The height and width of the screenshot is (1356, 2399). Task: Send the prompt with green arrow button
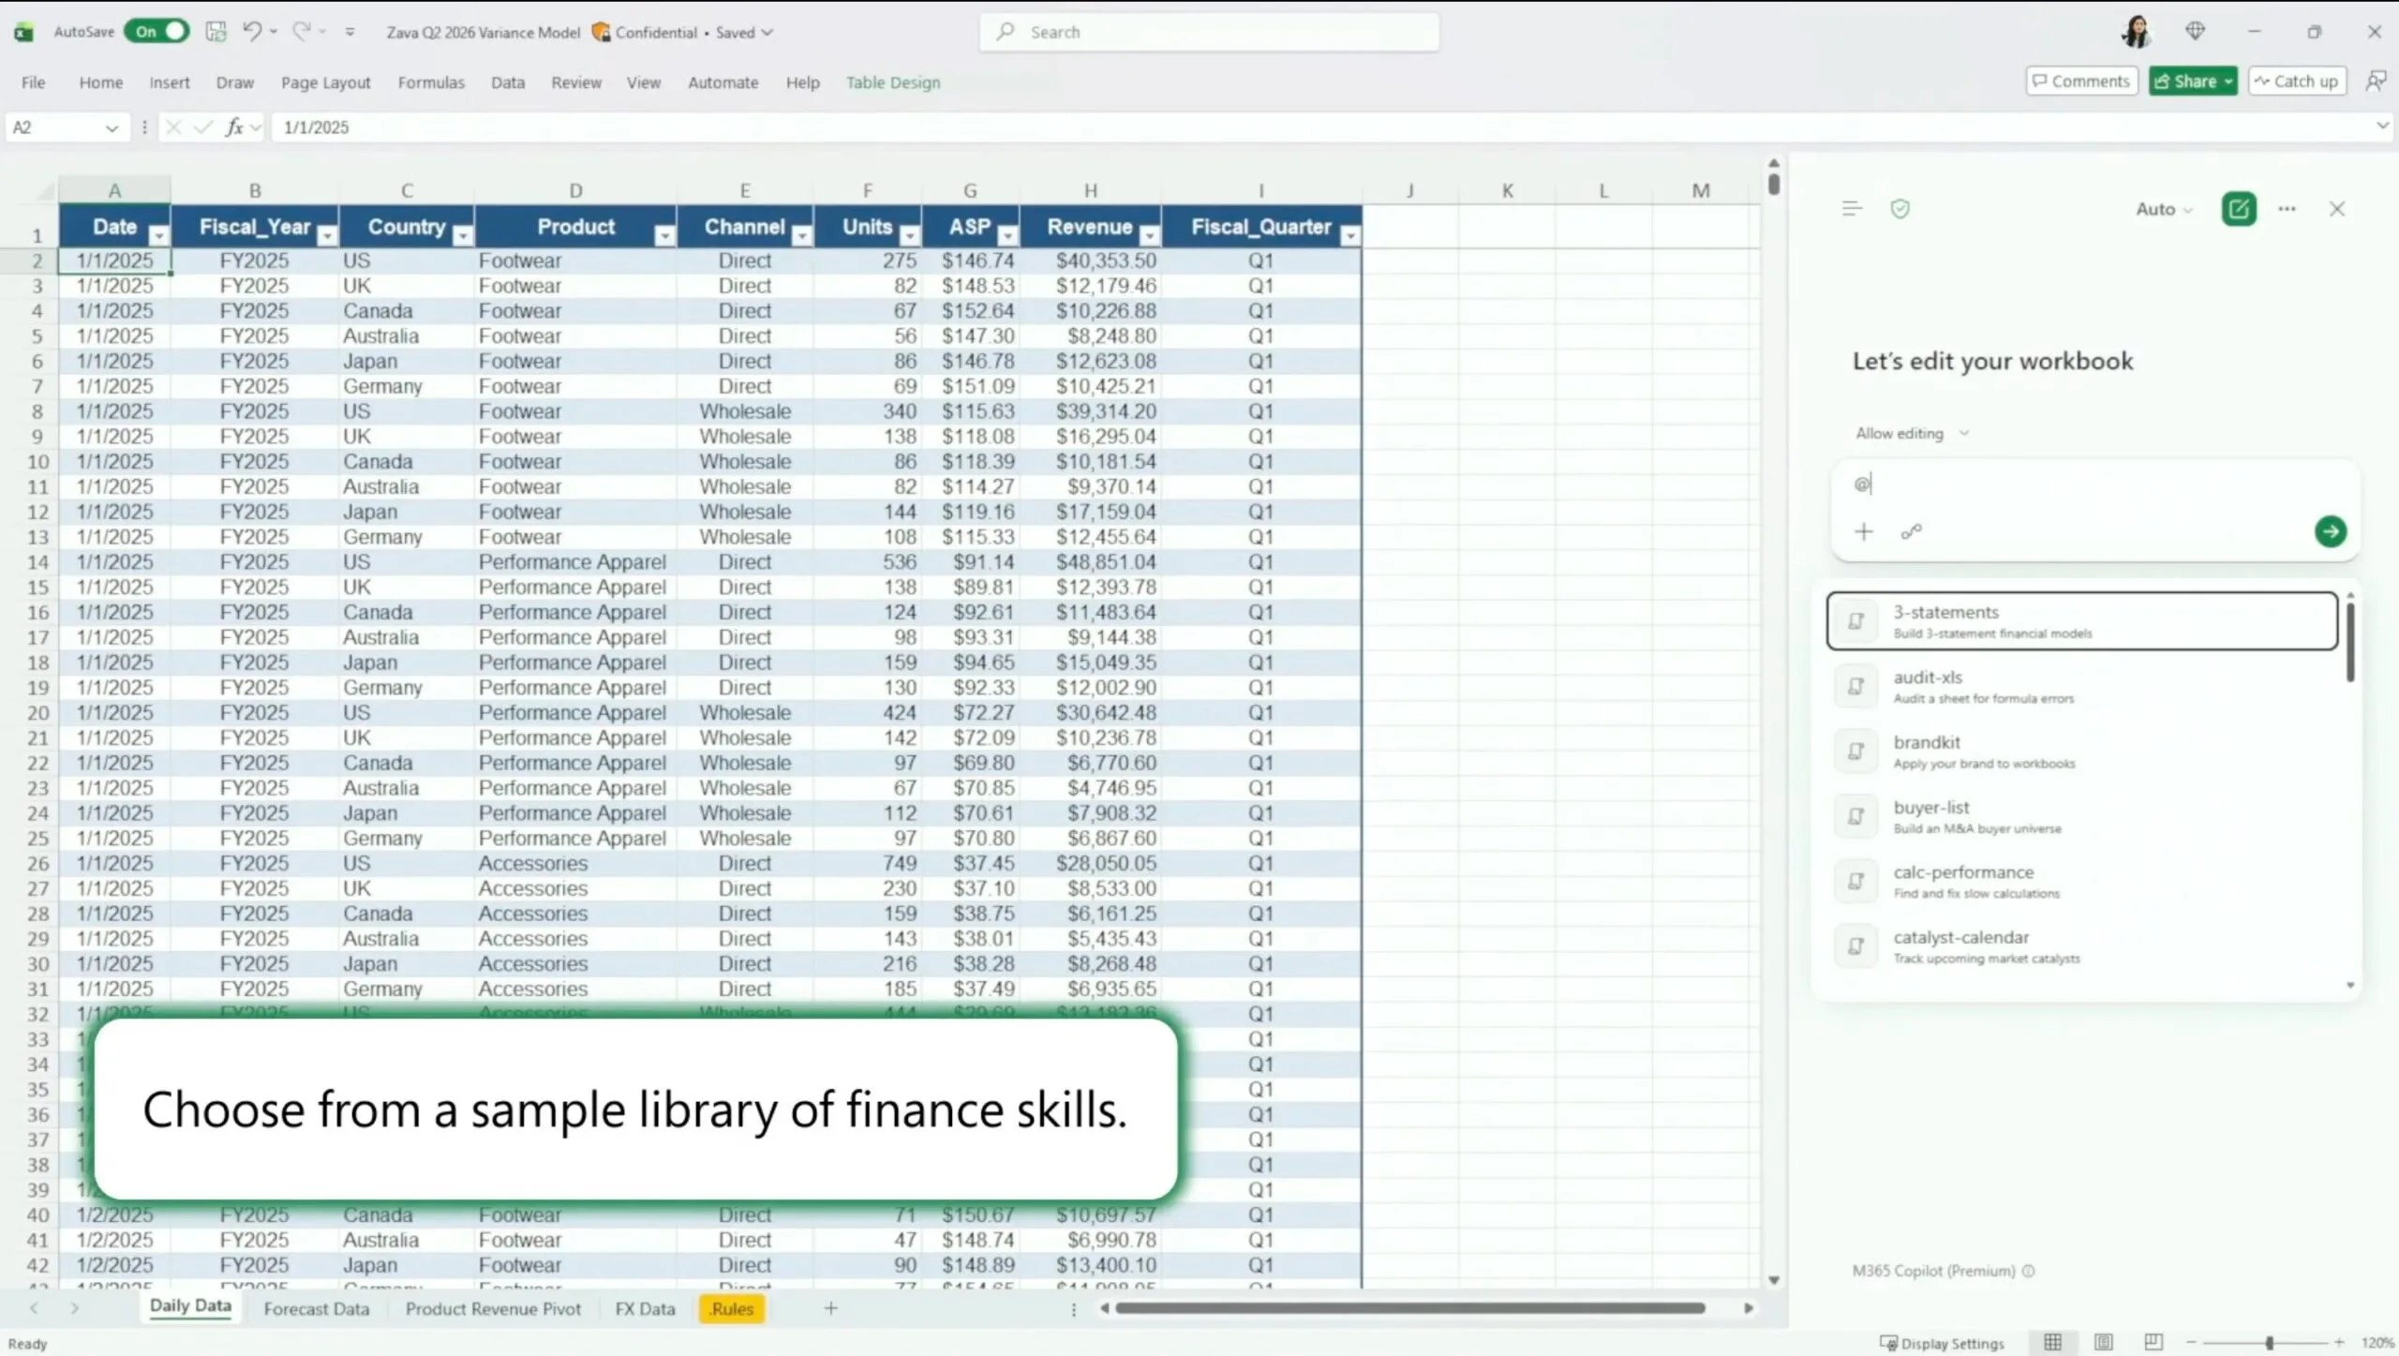pos(2331,532)
